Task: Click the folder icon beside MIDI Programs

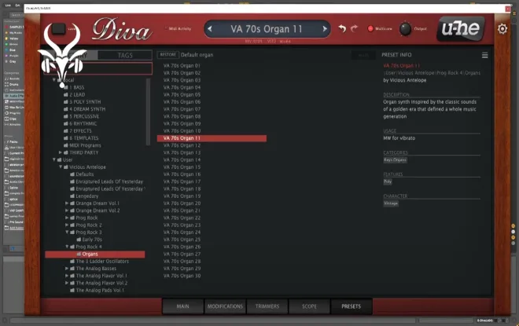Action: 65,145
